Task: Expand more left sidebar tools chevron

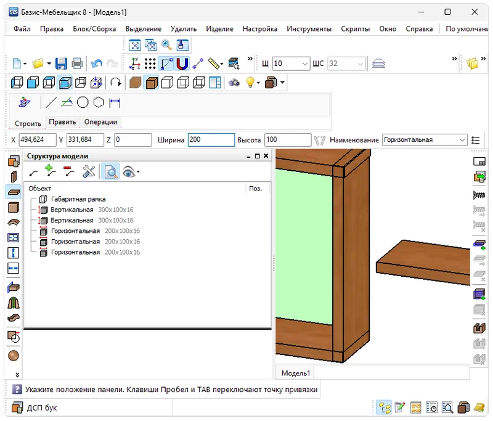Action: (17, 375)
